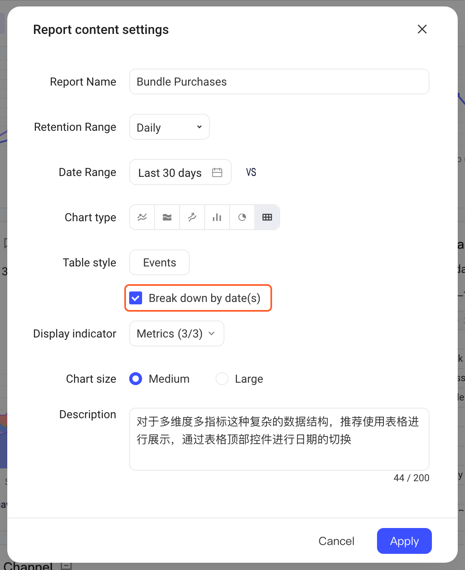Click into the Description text area
Viewport: 465px width, 570px height.
click(279, 439)
